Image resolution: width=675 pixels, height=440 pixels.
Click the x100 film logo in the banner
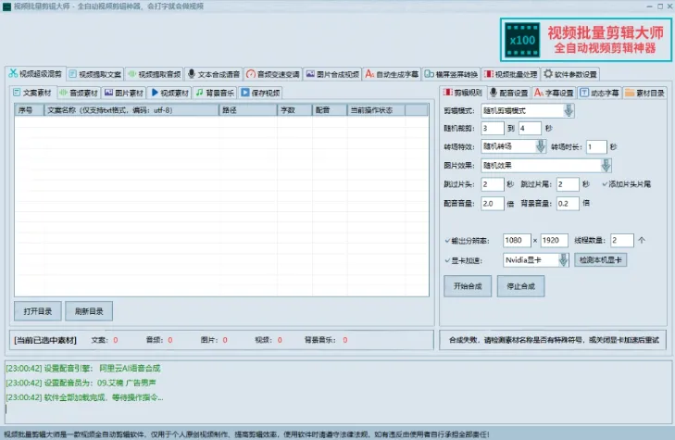522,40
